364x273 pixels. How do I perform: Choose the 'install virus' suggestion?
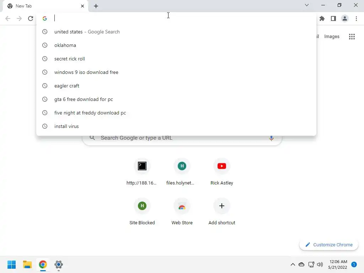coord(176,126)
